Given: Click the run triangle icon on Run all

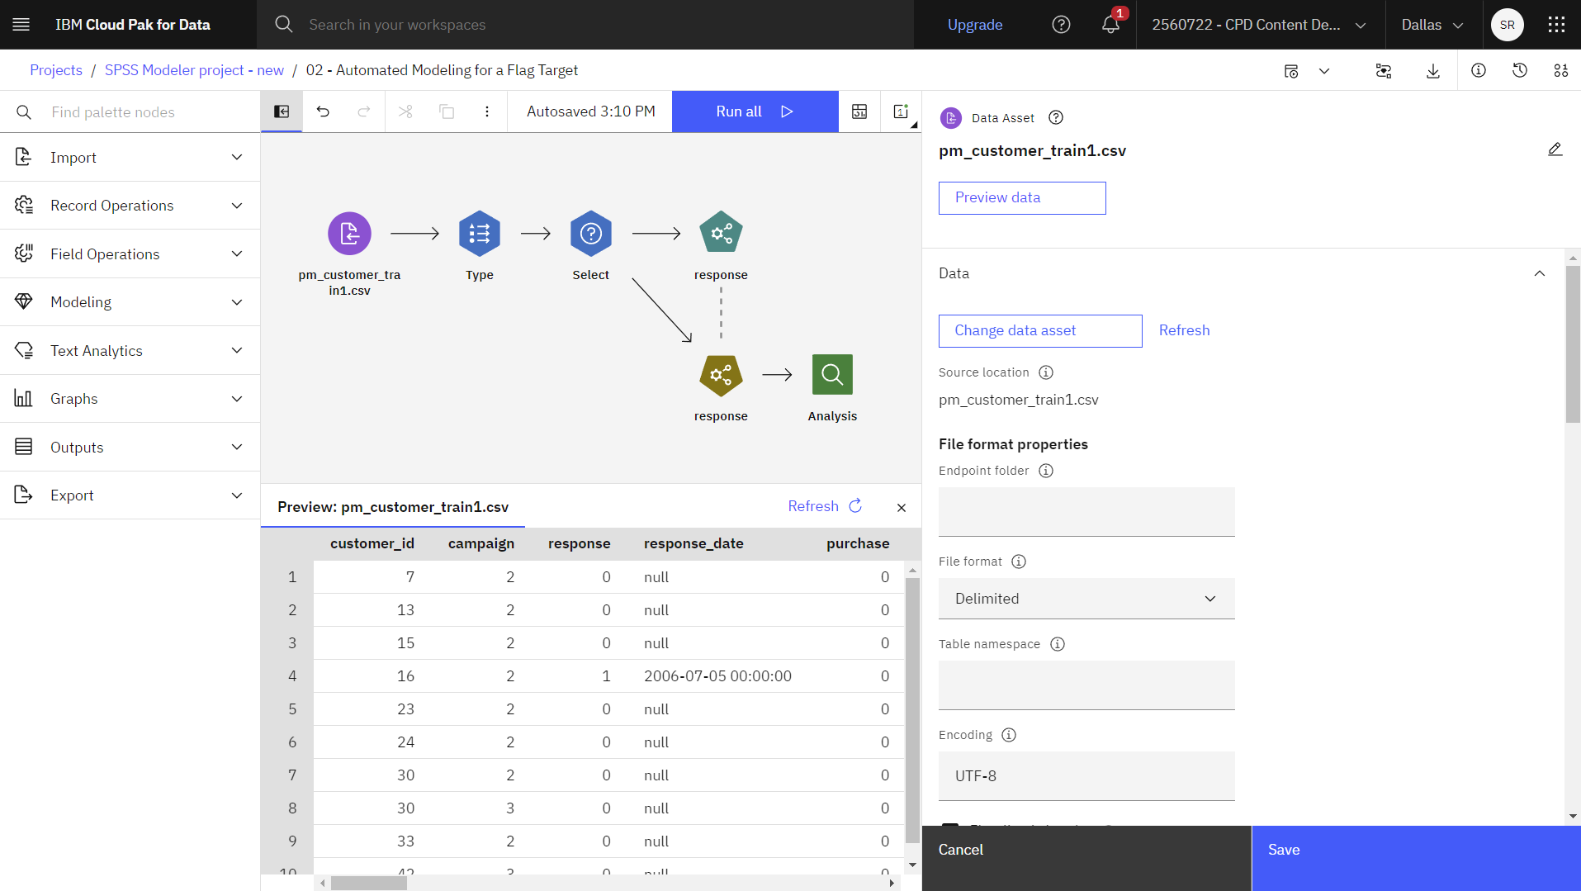Looking at the screenshot, I should tap(787, 111).
